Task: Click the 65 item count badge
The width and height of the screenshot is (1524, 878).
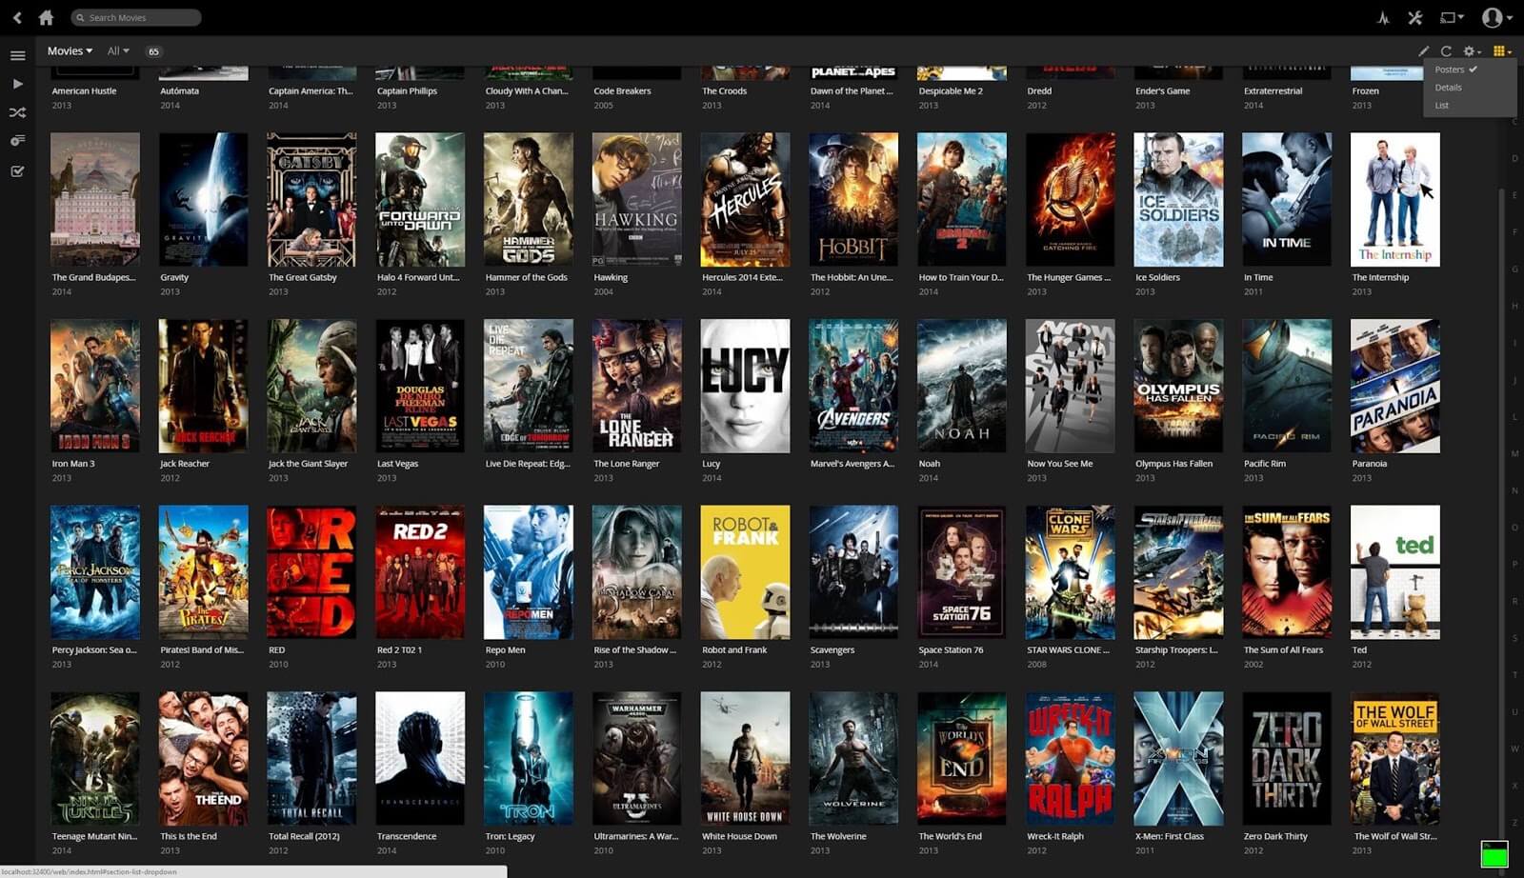Action: [153, 51]
